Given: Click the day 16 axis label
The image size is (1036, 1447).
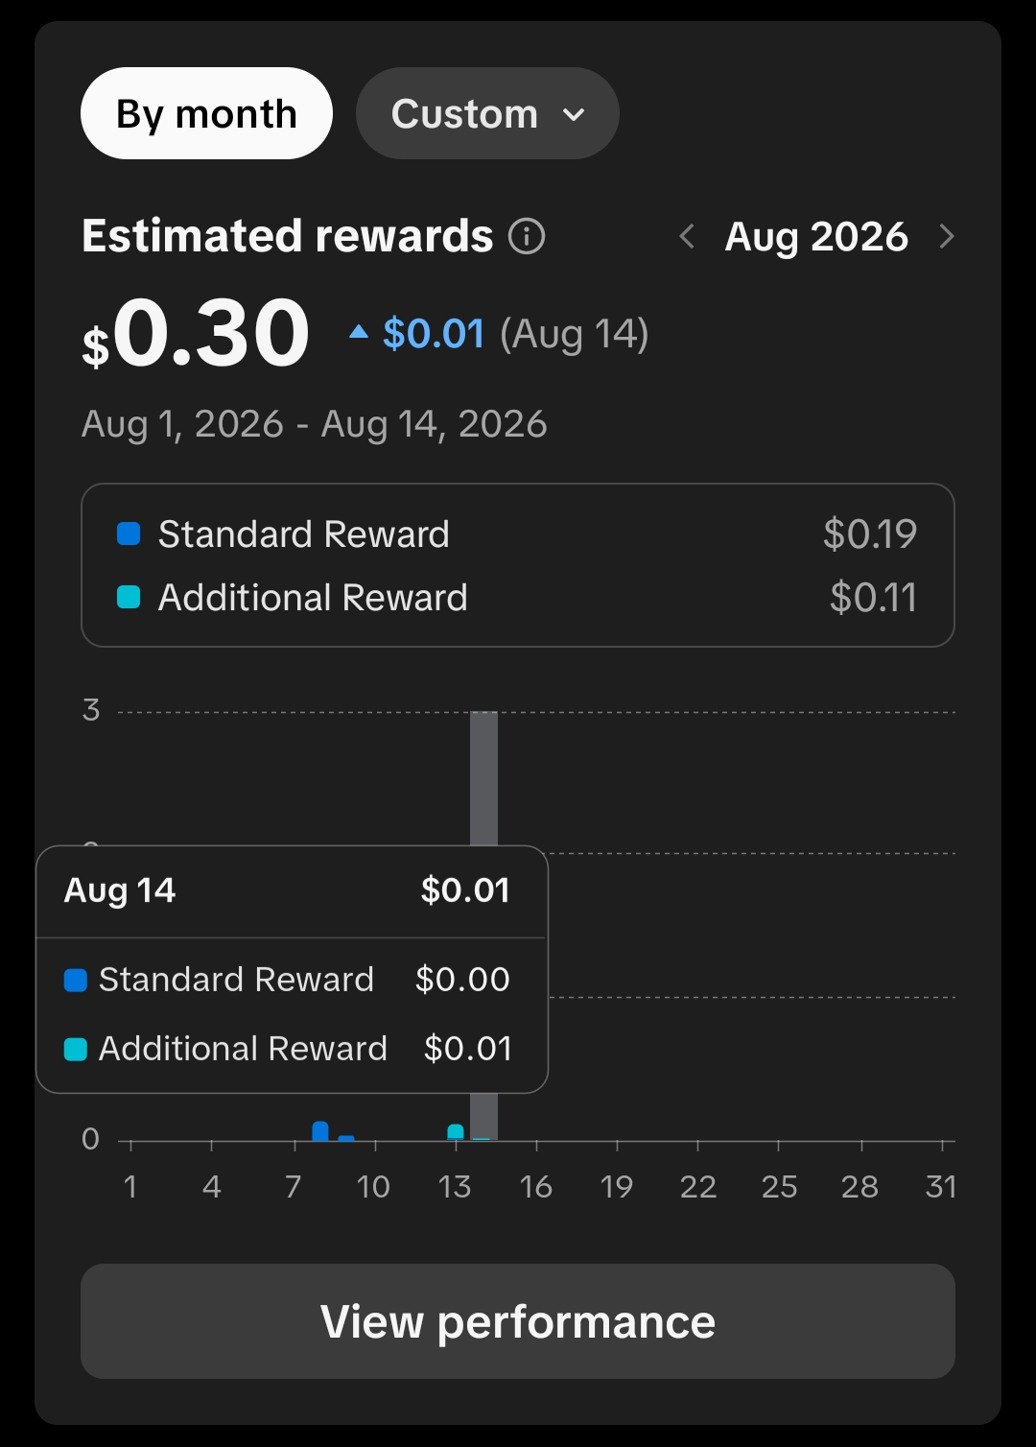Looking at the screenshot, I should (535, 1187).
